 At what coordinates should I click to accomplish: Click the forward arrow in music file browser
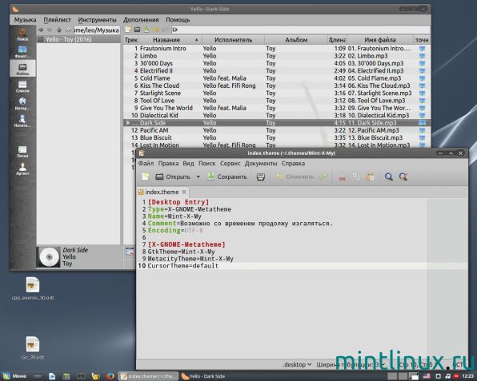pos(50,30)
